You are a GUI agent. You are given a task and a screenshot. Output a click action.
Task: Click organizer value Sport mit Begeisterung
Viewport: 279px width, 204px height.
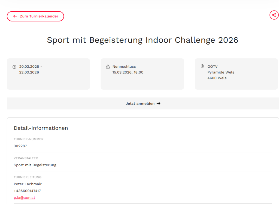tap(35, 165)
